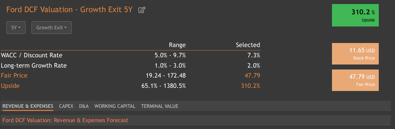Image resolution: width=395 pixels, height=129 pixels.
Task: Click the edit pencil icon beside the title
Action: pyautogui.click(x=142, y=10)
